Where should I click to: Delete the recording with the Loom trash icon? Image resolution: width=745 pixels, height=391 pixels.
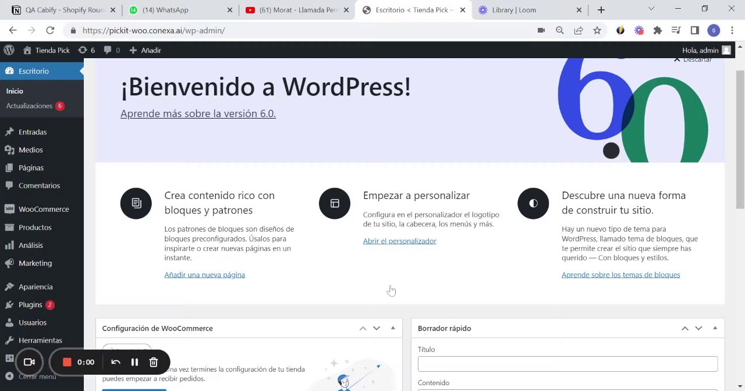(154, 362)
